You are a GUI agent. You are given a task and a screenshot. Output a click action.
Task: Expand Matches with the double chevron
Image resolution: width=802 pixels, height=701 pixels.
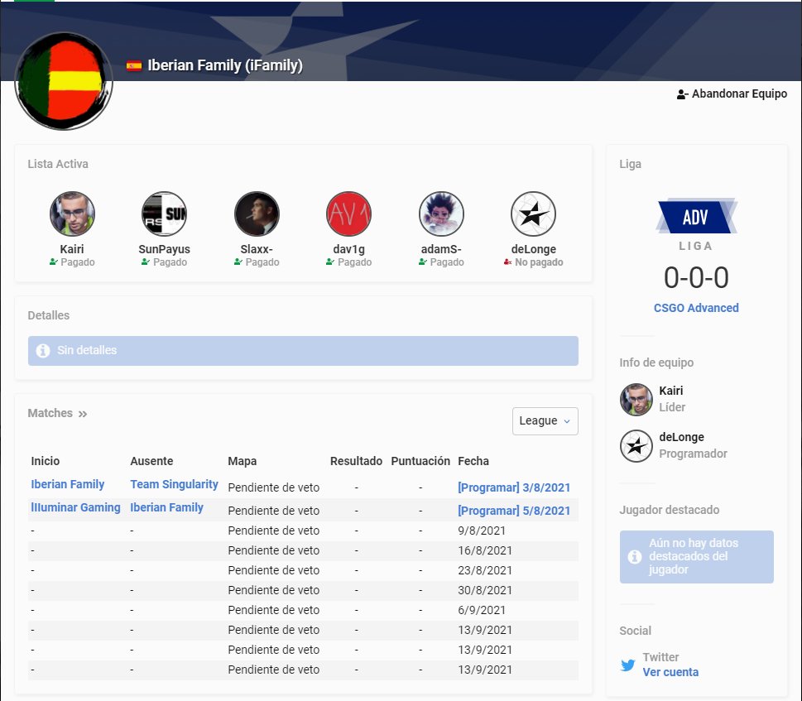click(x=82, y=414)
